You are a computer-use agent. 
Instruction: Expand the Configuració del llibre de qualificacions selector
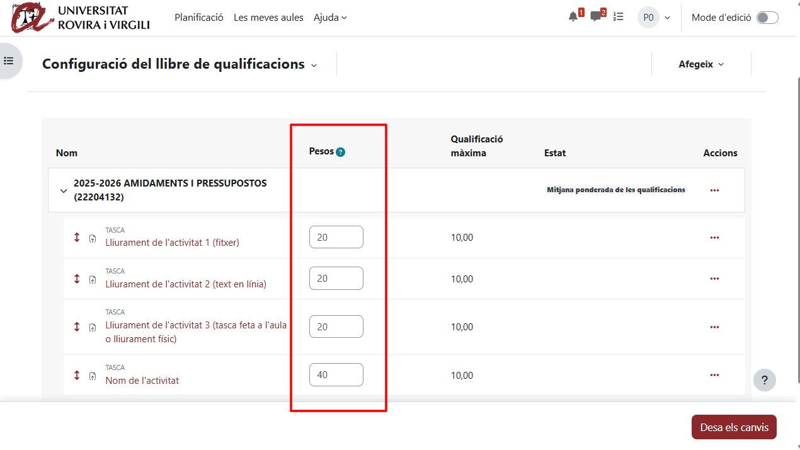click(314, 65)
